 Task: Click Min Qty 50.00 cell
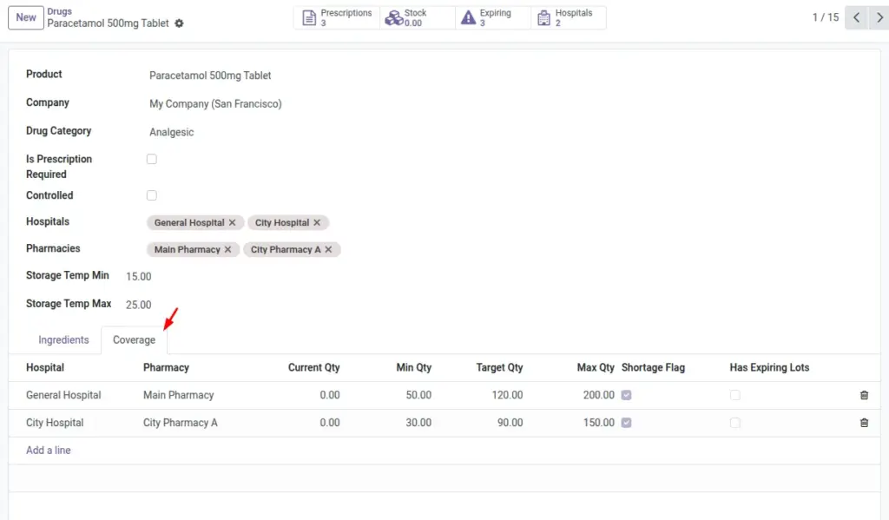coord(418,395)
